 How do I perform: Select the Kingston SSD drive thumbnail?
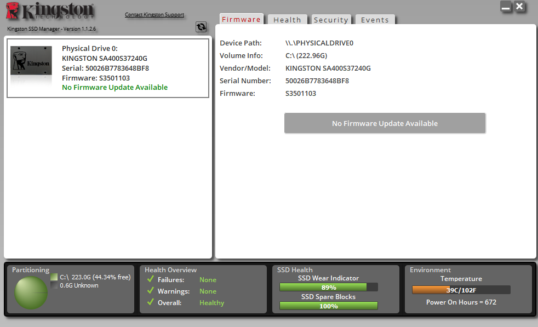31,61
